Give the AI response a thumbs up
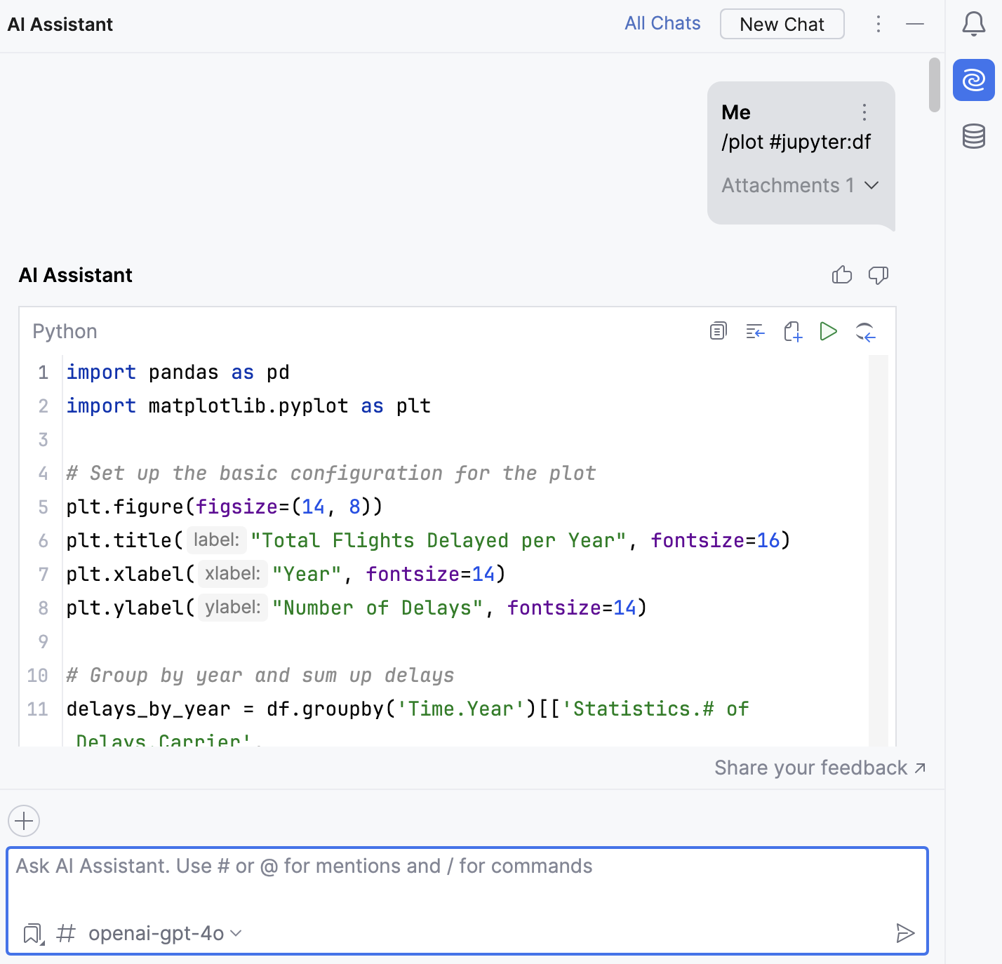Viewport: 1002px width, 964px height. pos(841,275)
